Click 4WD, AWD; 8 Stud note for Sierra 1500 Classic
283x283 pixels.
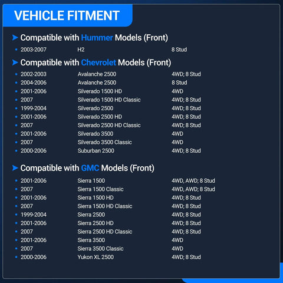[x=193, y=189]
